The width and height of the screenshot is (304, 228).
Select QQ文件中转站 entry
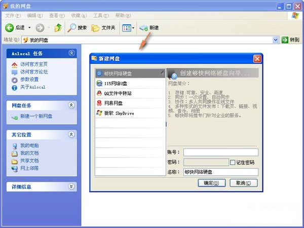click(130, 93)
